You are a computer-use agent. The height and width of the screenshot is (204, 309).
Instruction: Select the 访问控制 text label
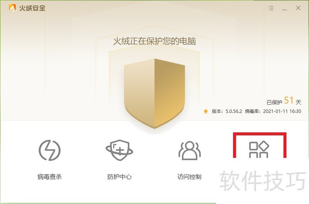click(189, 177)
